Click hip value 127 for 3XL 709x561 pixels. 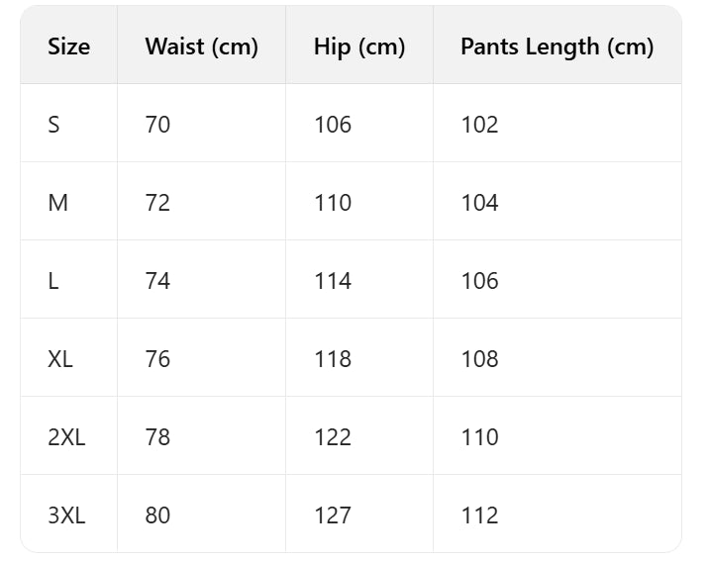pyautogui.click(x=333, y=515)
